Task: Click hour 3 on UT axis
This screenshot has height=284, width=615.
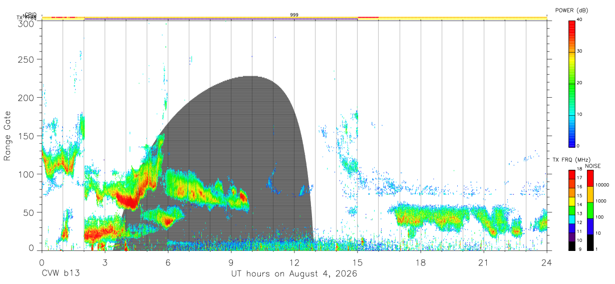Action: pyautogui.click(x=105, y=262)
